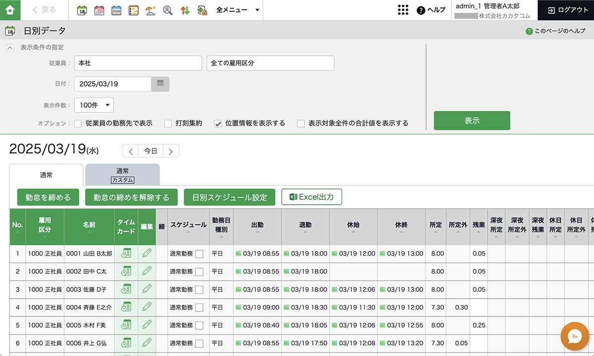This screenshot has width=594, height=356.
Task: Click the 日付 input field showing 2025/03/19
Action: tap(112, 84)
